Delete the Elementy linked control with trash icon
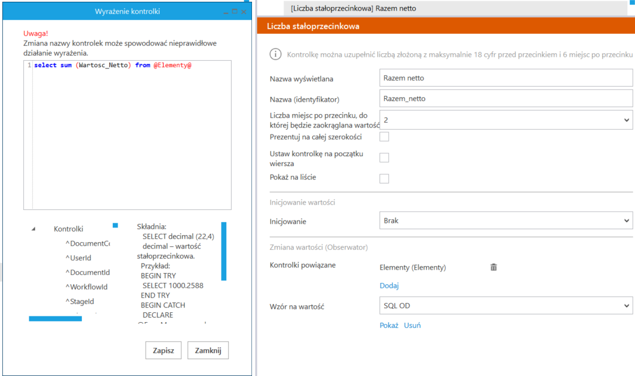 point(493,267)
